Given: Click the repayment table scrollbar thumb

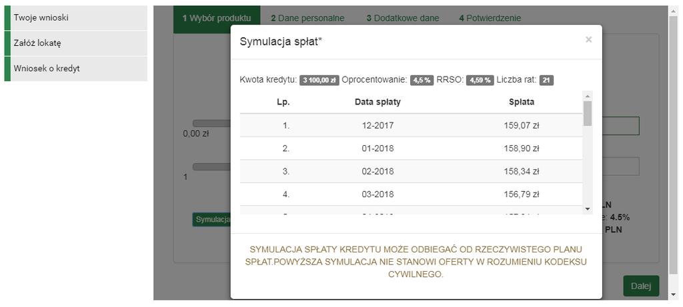Looking at the screenshot, I should coord(587,113).
